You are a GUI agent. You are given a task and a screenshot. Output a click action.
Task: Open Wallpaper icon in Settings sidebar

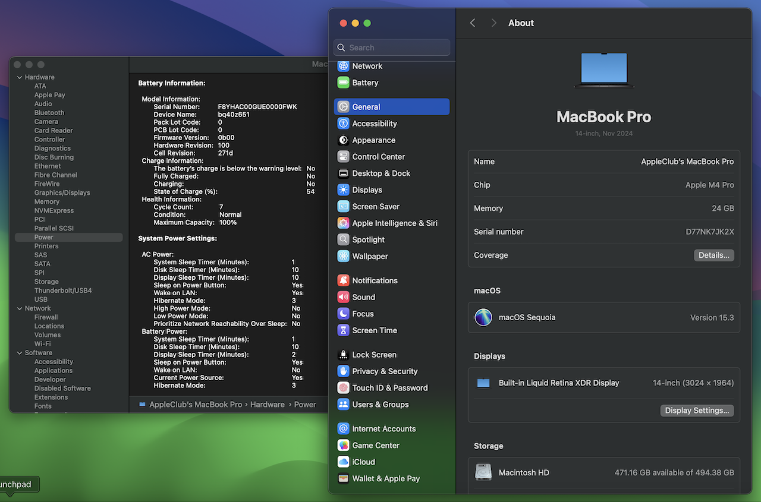(343, 257)
